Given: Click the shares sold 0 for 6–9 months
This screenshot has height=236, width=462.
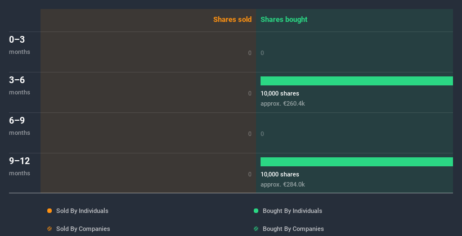Looking at the screenshot, I should click(x=250, y=134).
